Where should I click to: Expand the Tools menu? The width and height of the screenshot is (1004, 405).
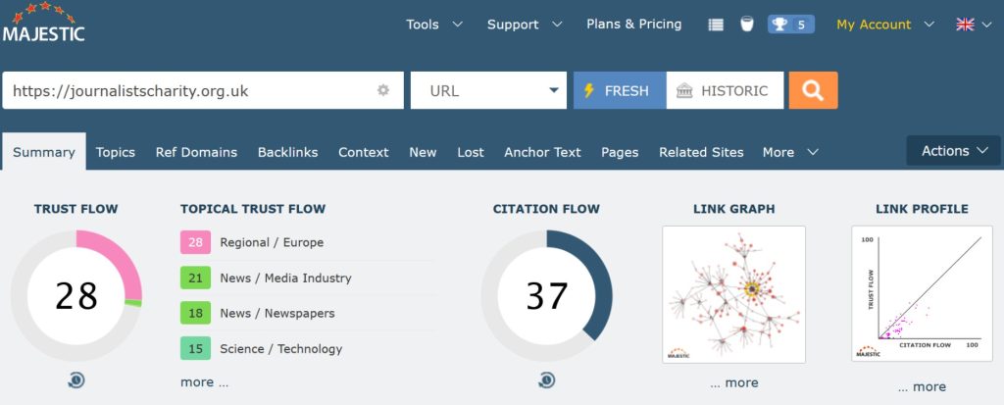(x=434, y=25)
